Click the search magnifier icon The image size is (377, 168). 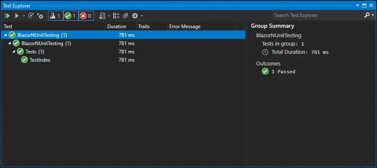(x=367, y=15)
